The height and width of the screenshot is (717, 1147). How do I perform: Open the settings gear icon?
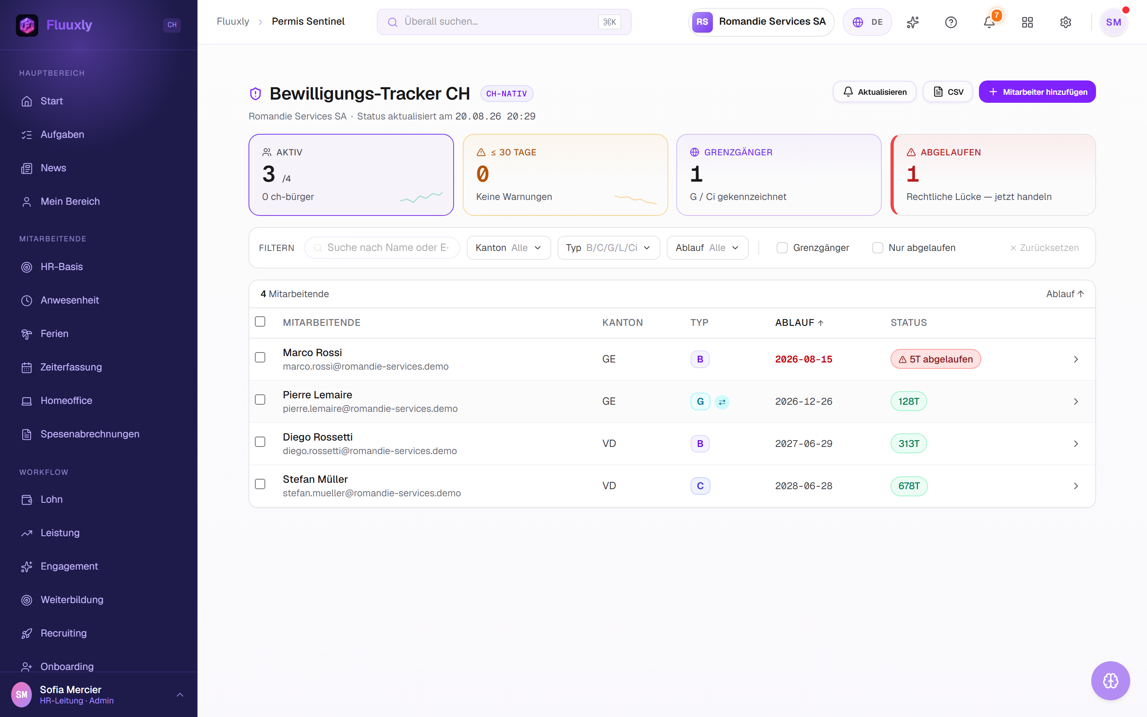coord(1065,22)
